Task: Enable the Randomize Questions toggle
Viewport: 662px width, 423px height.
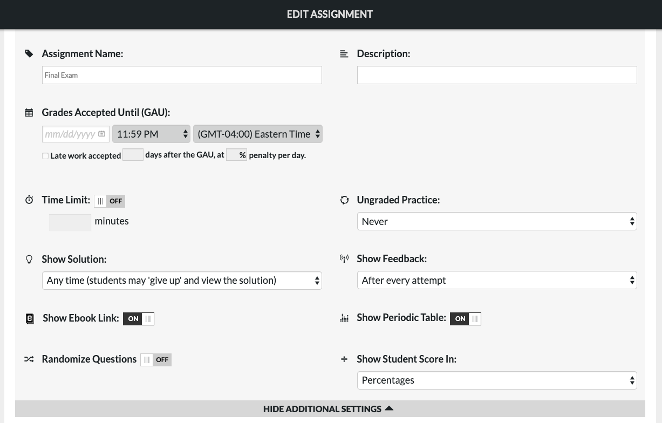Action: (156, 360)
